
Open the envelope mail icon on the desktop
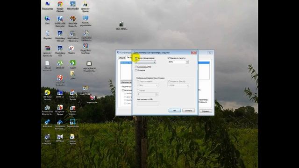point(93,99)
